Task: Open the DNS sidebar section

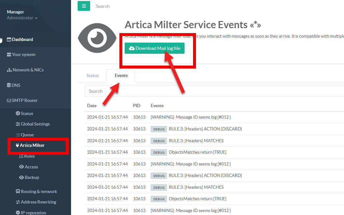Action: click(x=16, y=85)
